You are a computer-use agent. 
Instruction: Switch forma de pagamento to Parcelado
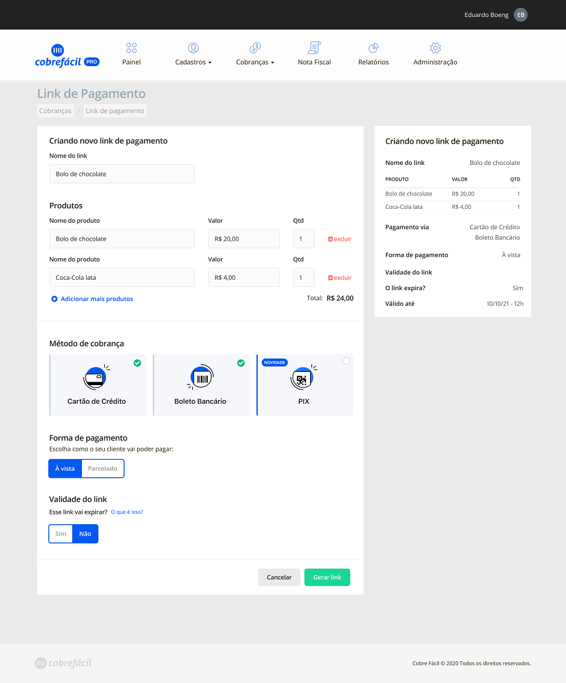[102, 468]
